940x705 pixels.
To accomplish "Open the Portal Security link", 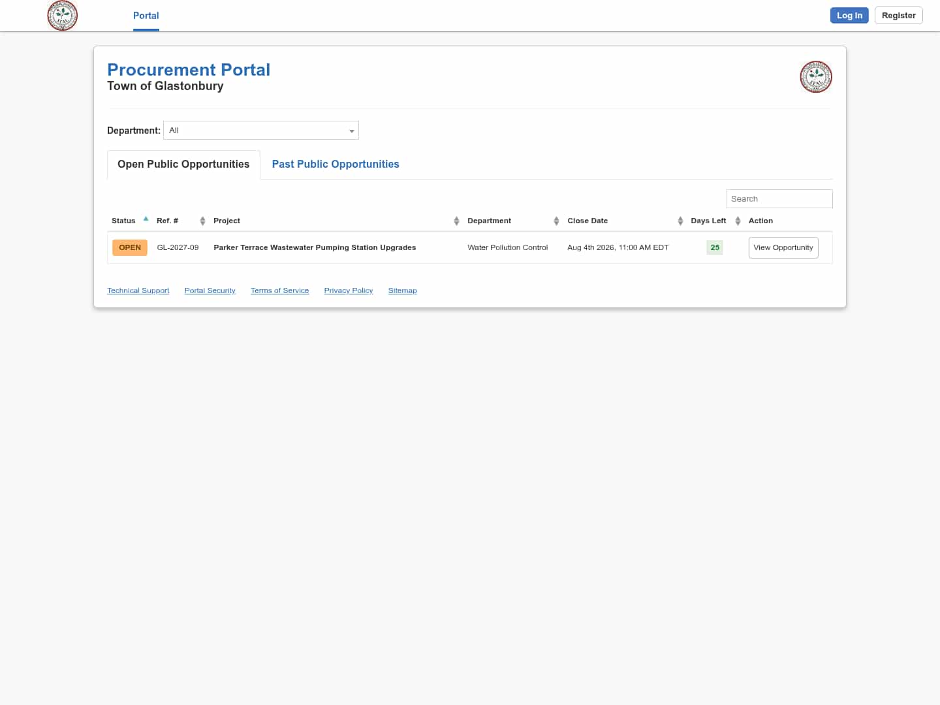I will click(210, 290).
